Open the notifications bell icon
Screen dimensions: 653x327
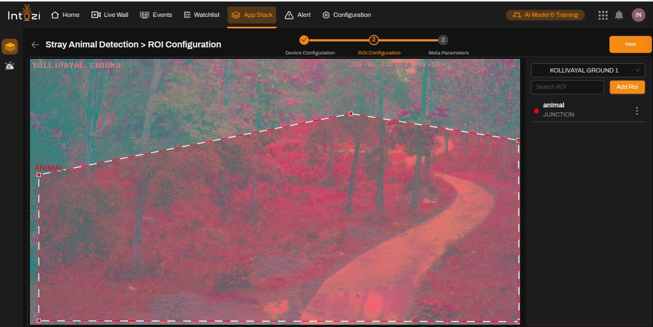click(x=619, y=15)
